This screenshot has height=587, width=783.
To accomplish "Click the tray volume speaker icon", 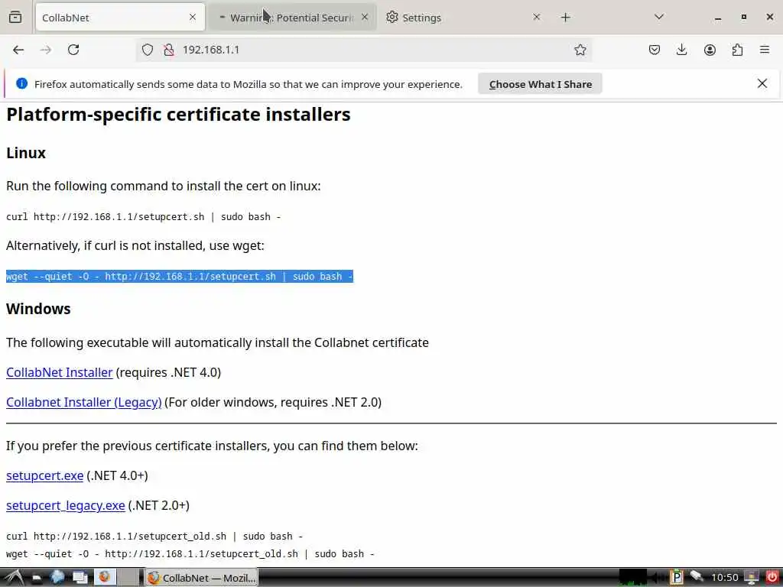I will tap(656, 578).
